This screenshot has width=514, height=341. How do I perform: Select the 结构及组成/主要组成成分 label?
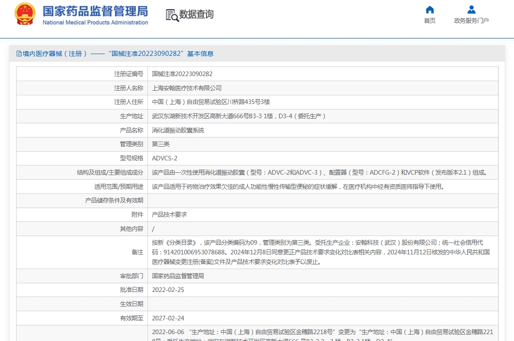point(110,173)
